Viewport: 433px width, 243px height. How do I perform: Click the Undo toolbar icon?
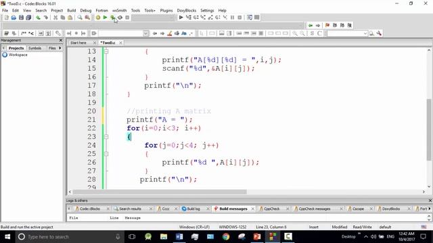[38, 18]
